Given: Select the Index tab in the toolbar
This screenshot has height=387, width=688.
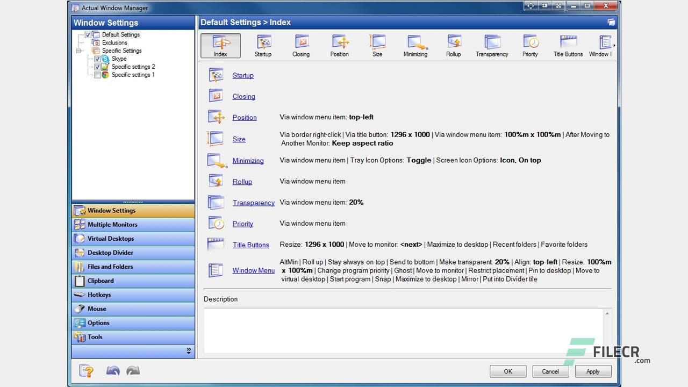Looking at the screenshot, I should [x=220, y=45].
